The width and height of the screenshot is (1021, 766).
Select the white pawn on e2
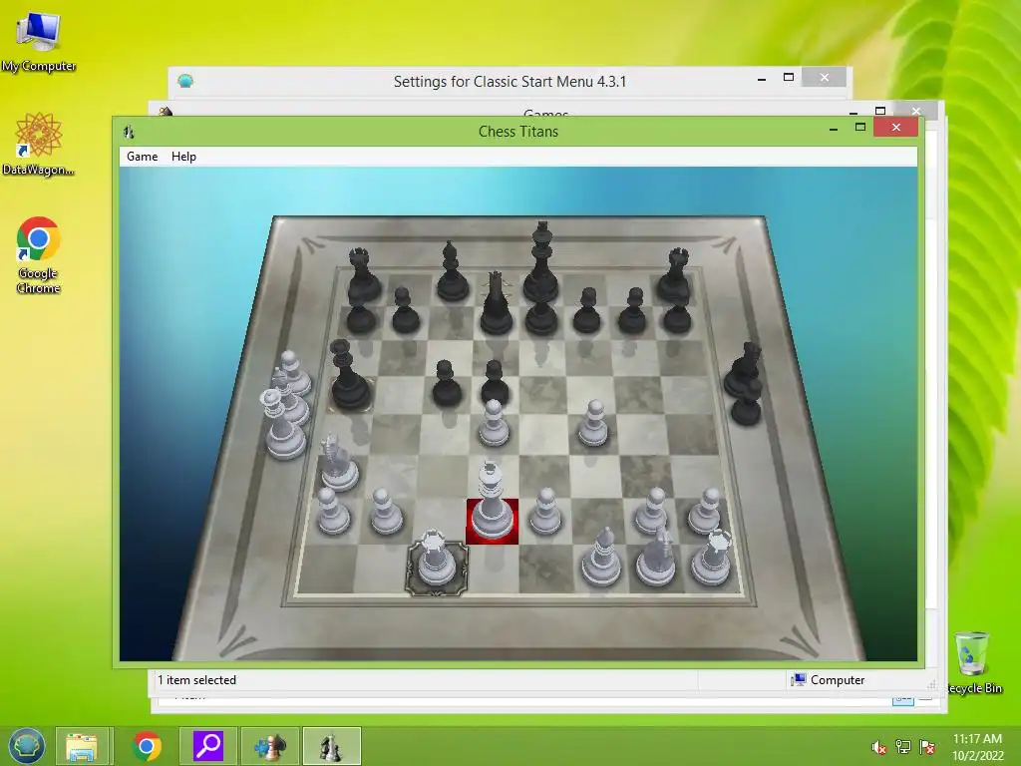pos(545,512)
